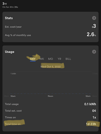Open Stats details chevron arrow

pos(94,18)
